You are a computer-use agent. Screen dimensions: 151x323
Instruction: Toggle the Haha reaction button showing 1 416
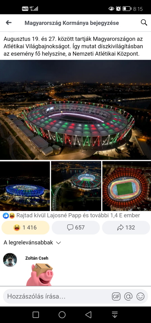(26, 228)
